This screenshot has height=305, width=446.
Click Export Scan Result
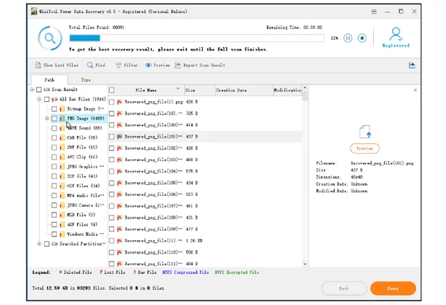click(x=179, y=65)
